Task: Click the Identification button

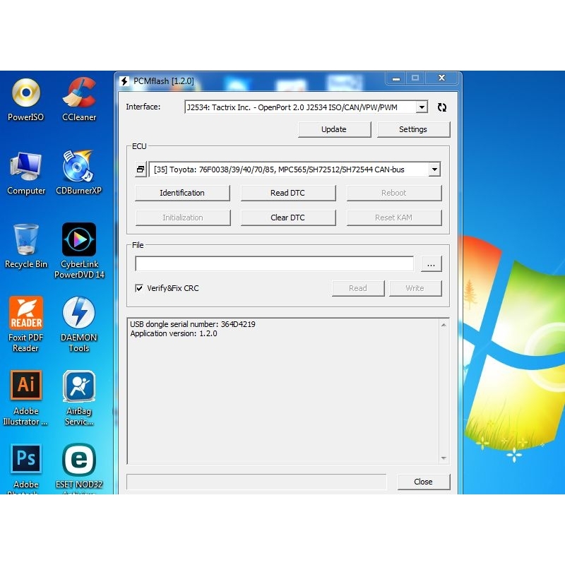Action: point(182,193)
